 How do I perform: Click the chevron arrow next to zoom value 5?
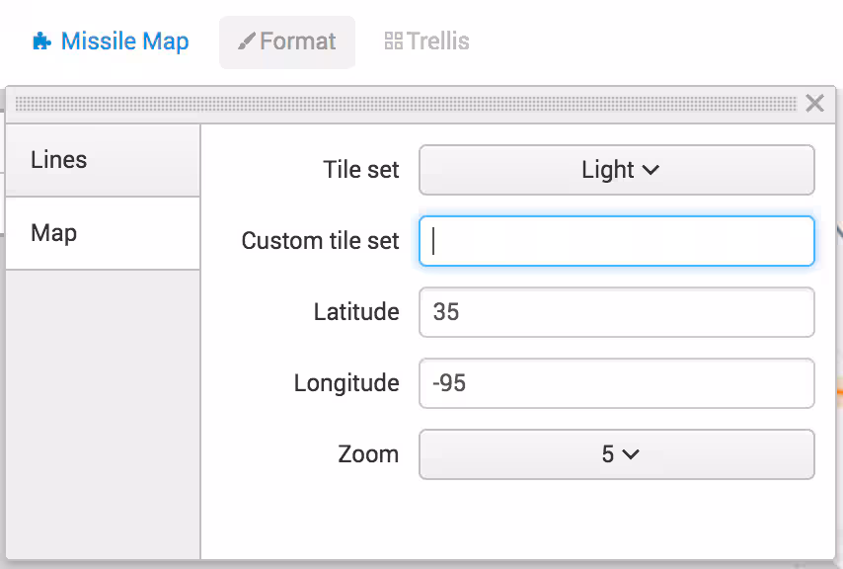click(630, 454)
